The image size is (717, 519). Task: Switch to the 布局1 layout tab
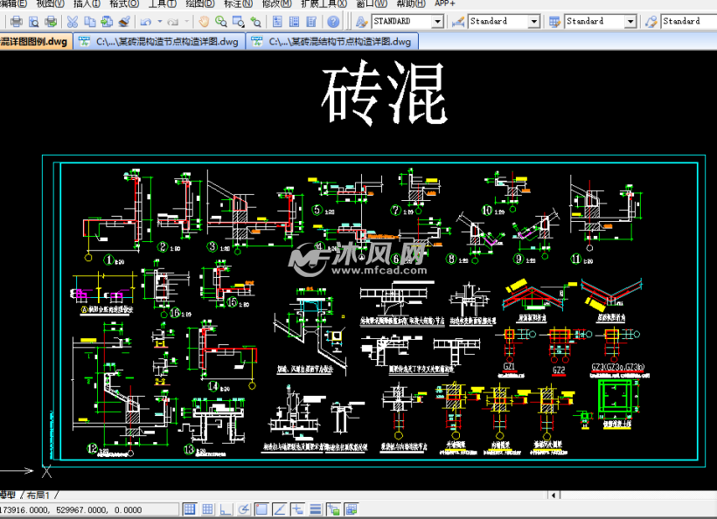[39, 495]
